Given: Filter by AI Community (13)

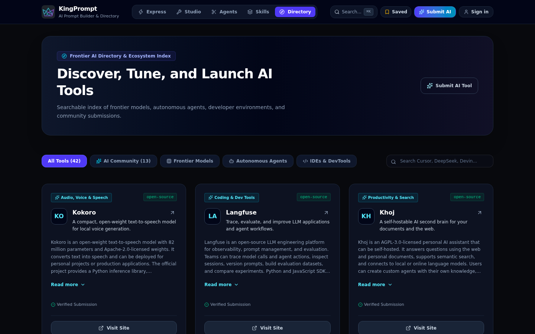Looking at the screenshot, I should tap(123, 161).
